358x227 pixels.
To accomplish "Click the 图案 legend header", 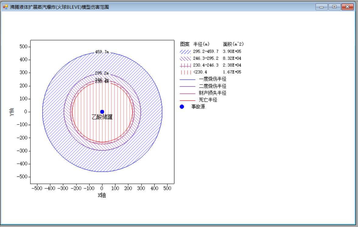I will click(x=185, y=44).
